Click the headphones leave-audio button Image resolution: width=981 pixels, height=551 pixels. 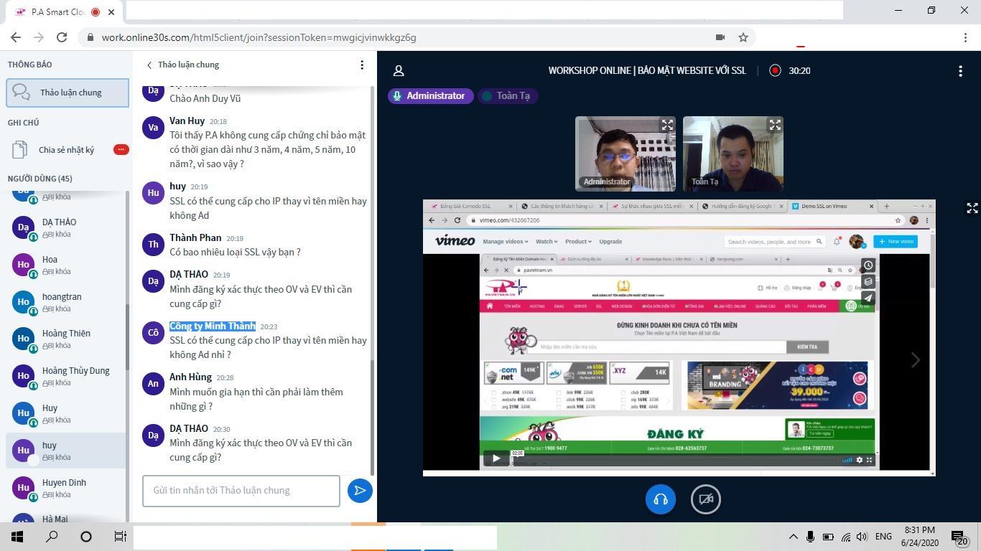coord(661,499)
